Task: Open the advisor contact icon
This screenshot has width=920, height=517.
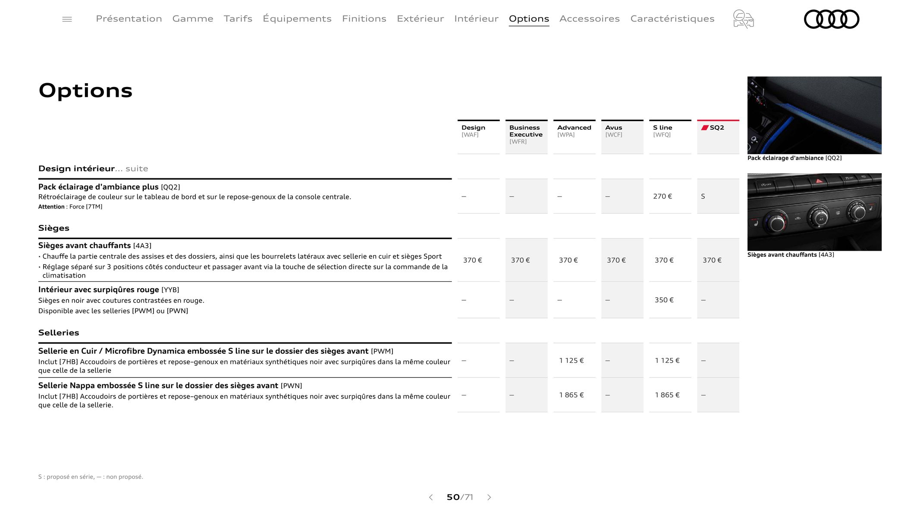Action: pyautogui.click(x=743, y=19)
